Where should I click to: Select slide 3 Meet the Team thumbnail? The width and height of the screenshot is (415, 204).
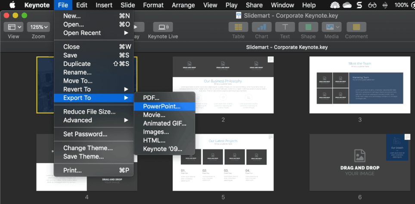(x=359, y=85)
